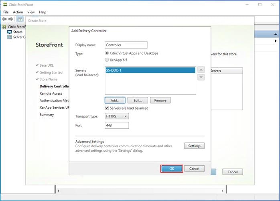Click the show/hide console tree toolbar icon
Viewport: 280px width, 201px height.
[20, 19]
